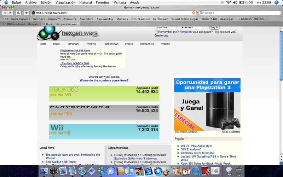The width and height of the screenshot is (283, 177).
Task: Click the Log In button
Action: point(214,28)
